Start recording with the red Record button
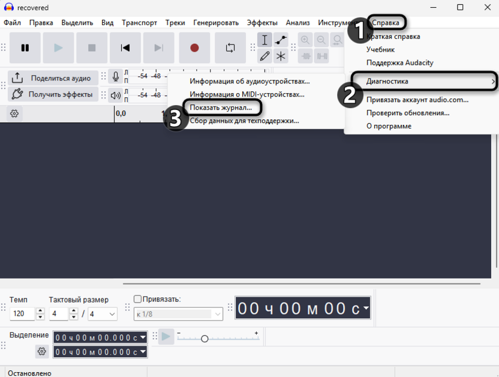 click(x=194, y=48)
